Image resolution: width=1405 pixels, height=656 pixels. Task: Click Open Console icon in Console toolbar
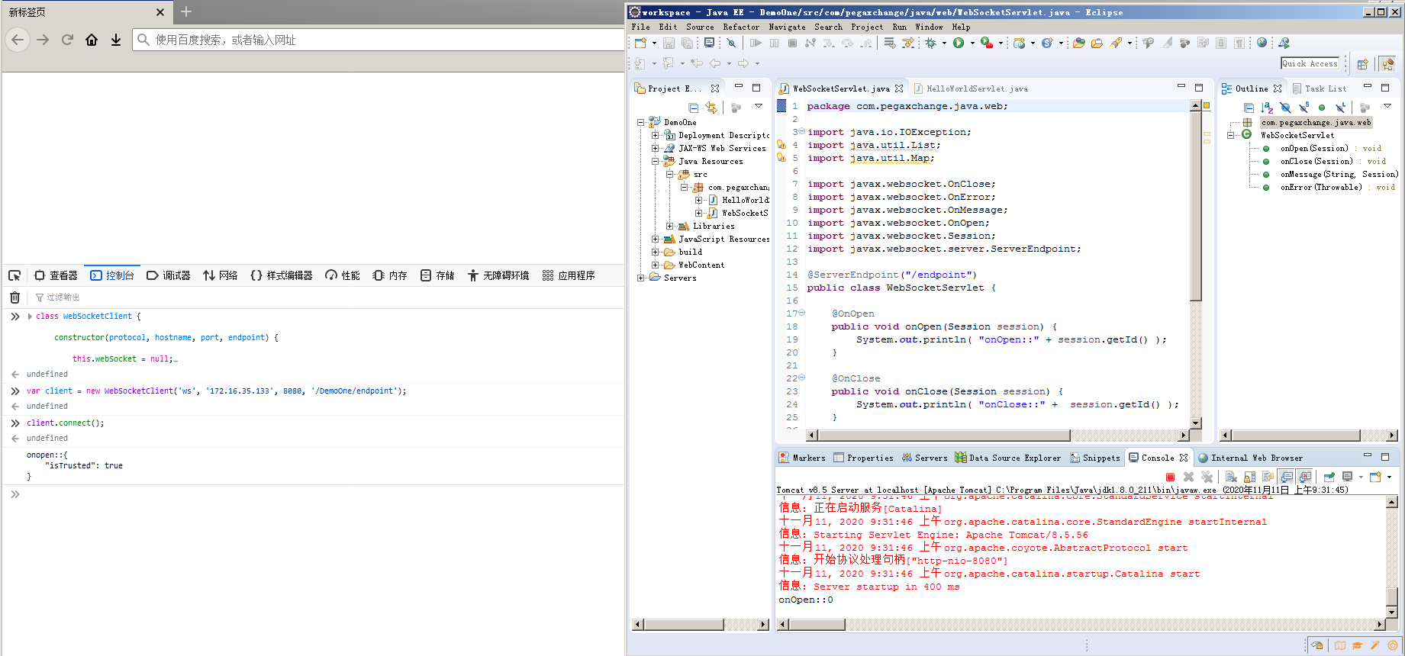(1375, 478)
